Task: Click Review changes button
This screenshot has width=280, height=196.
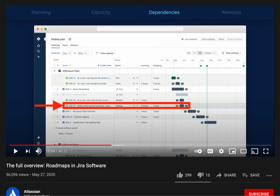Action: (x=235, y=39)
